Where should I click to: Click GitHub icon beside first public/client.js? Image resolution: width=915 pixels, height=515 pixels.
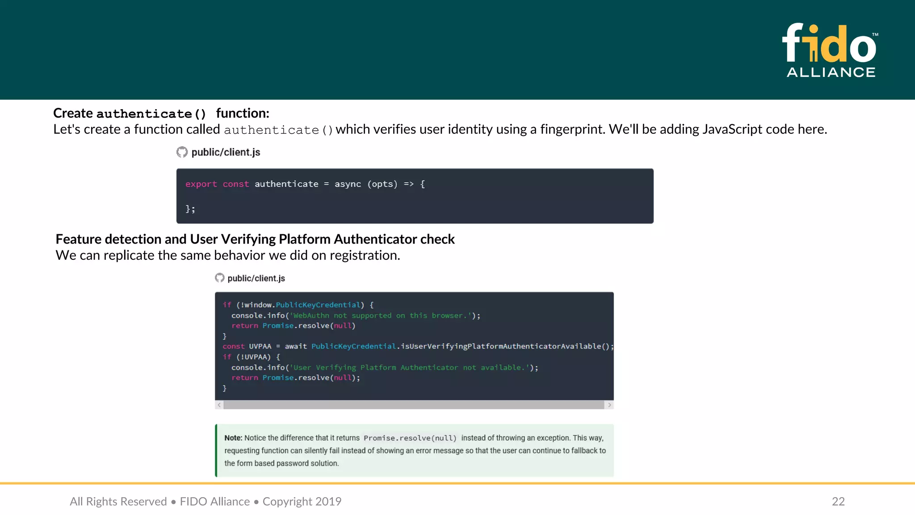[x=182, y=152]
